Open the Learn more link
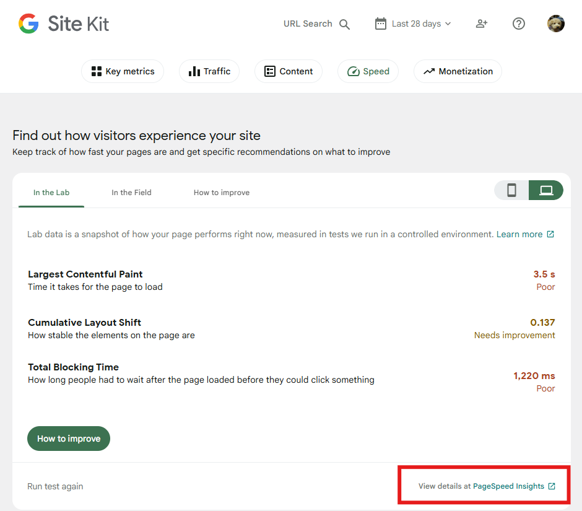 (519, 234)
